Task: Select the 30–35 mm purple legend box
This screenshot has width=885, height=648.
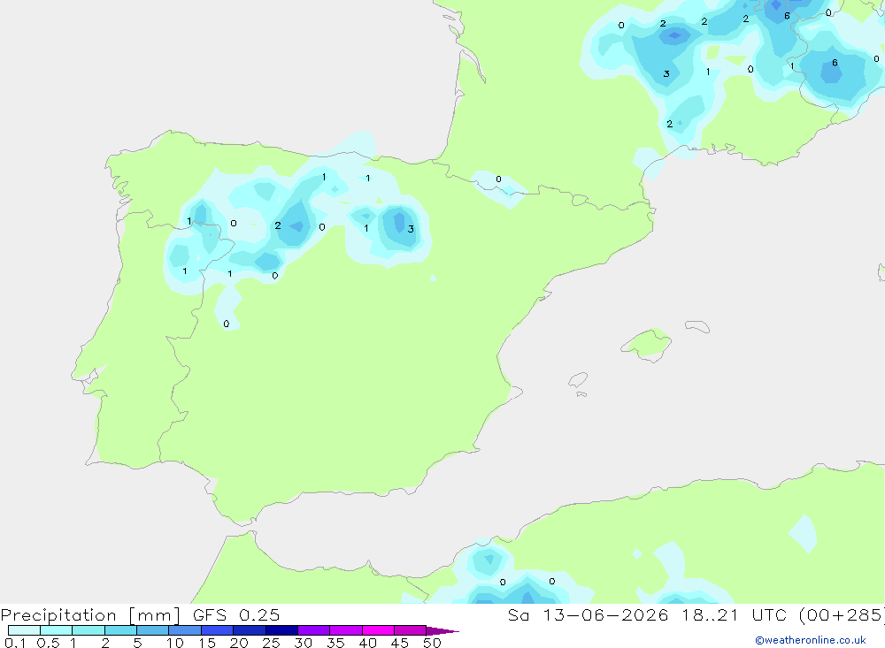Action: (314, 630)
